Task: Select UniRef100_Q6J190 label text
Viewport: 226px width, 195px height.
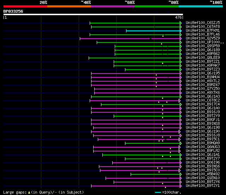Action: [x=203, y=132]
